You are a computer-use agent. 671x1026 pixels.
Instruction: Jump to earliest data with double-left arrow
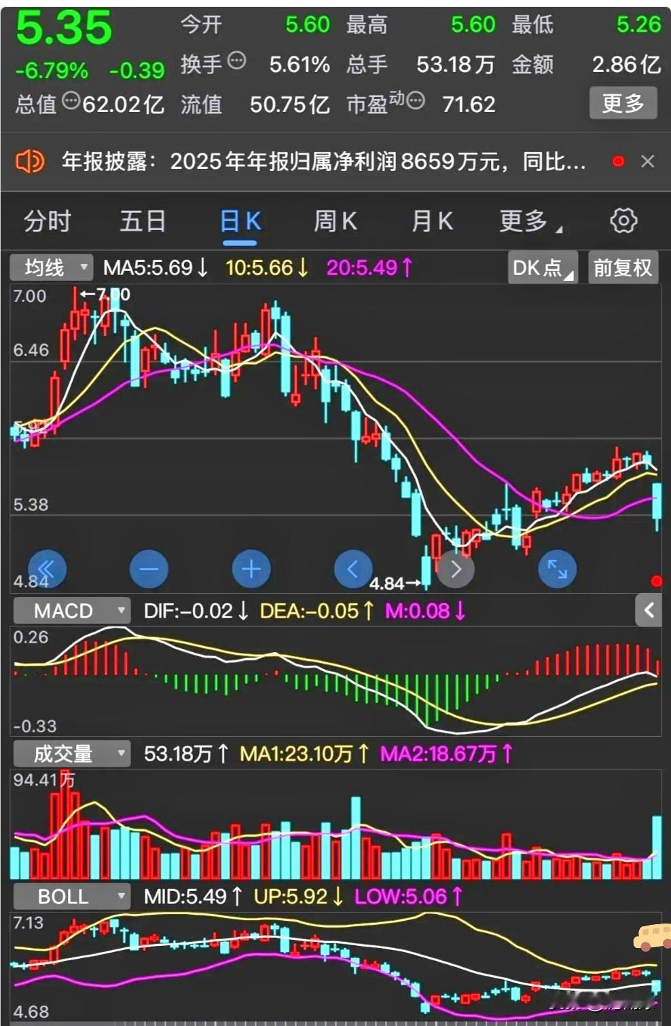47,569
